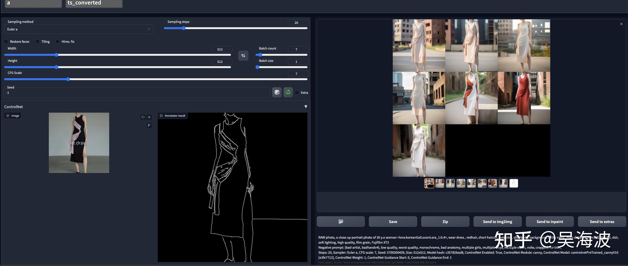Click the ControlNet image undo icon
This screenshot has height=266, width=628.
point(143,117)
